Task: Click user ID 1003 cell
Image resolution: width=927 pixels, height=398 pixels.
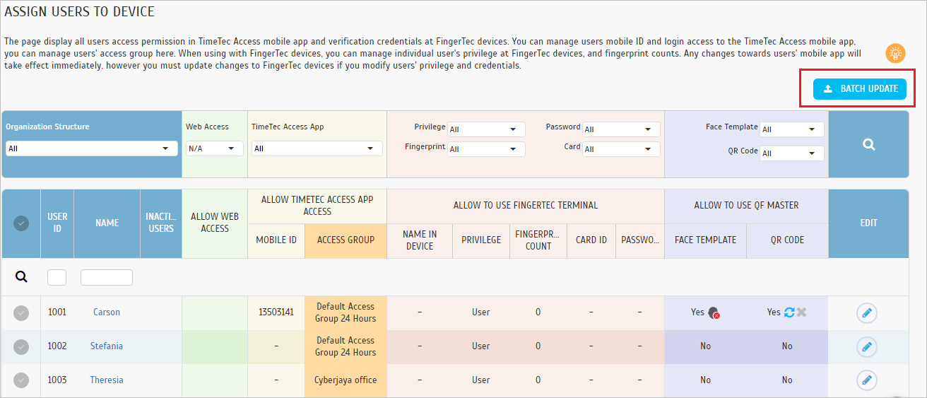Action: pyautogui.click(x=57, y=380)
